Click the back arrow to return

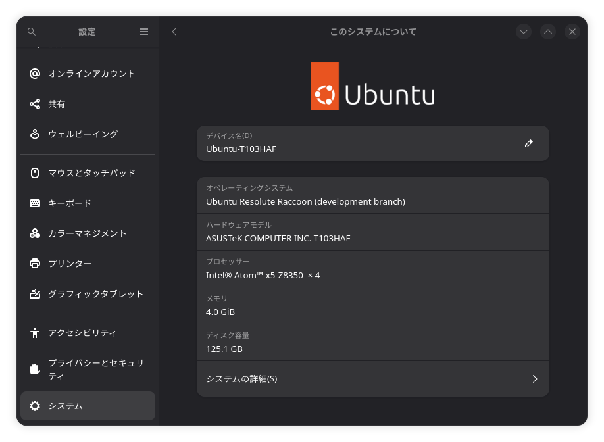[x=174, y=31]
